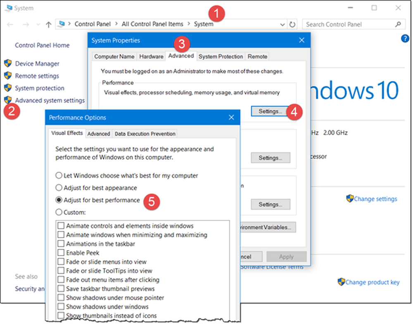Enable Animations in the taskbar
The image size is (413, 324).
click(x=61, y=244)
